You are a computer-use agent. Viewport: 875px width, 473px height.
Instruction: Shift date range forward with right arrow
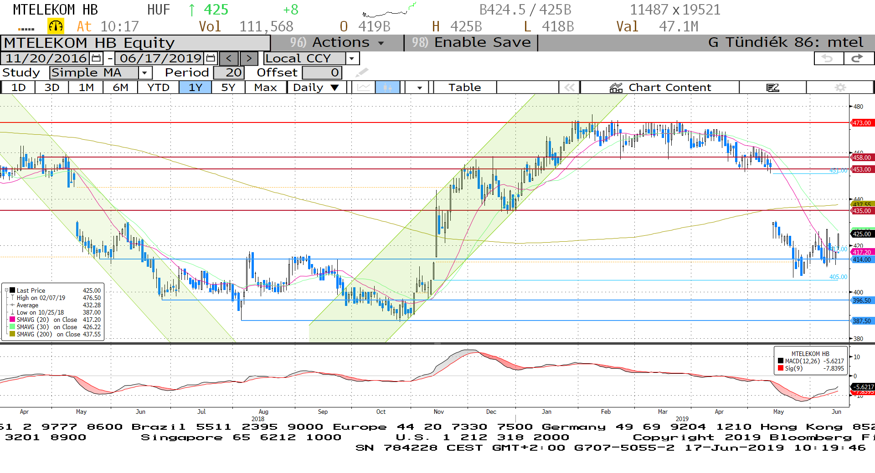click(249, 58)
